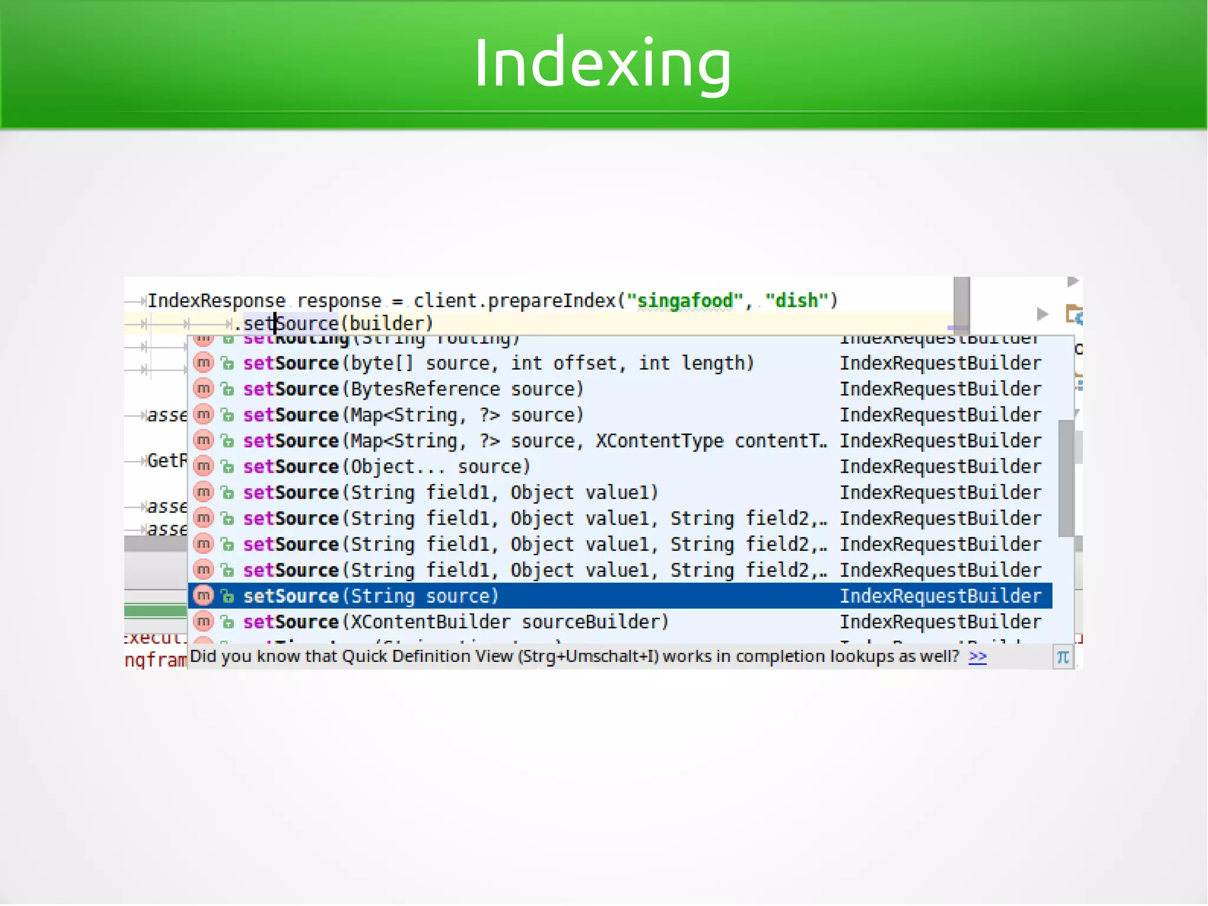Viewport: 1208px width, 906px height.
Task: Click method icon of setSource(BytesReference source) row
Action: (x=203, y=388)
